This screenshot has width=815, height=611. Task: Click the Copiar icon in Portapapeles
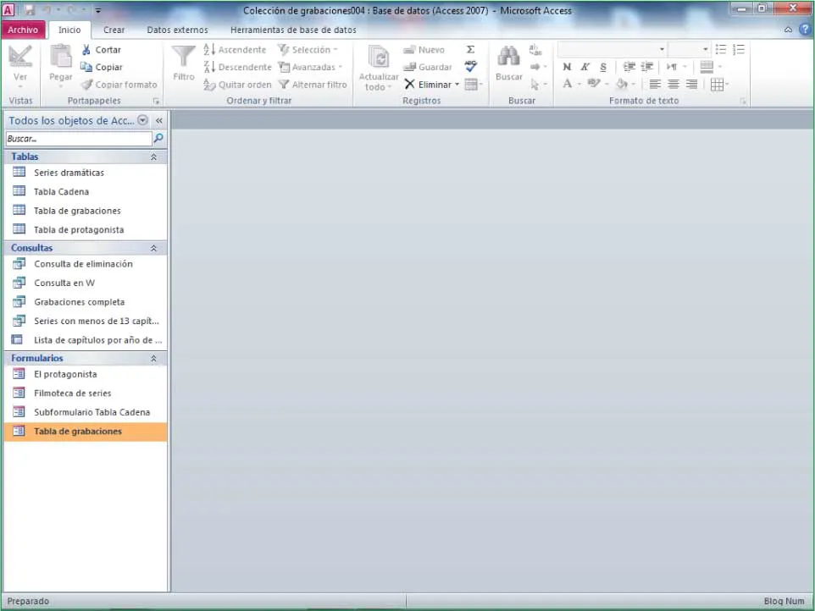(x=86, y=67)
